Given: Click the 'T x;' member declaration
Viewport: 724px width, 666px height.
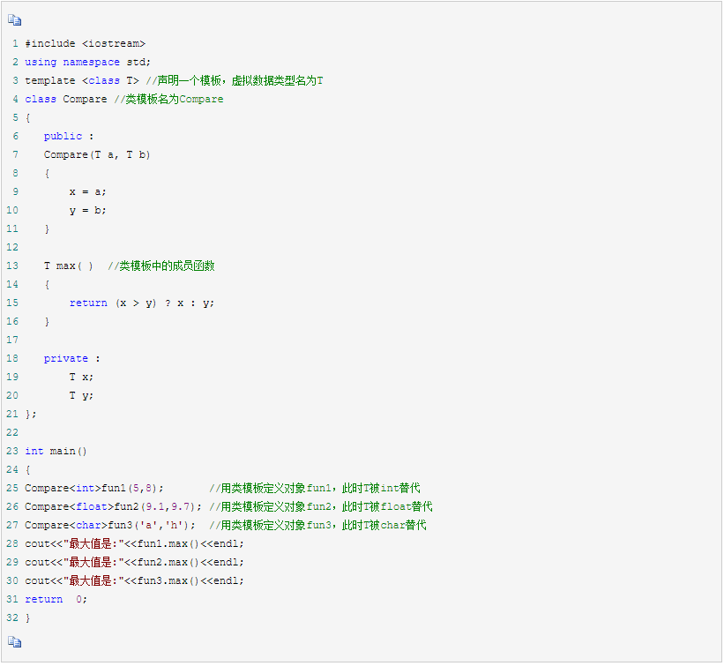Looking at the screenshot, I should (x=81, y=377).
